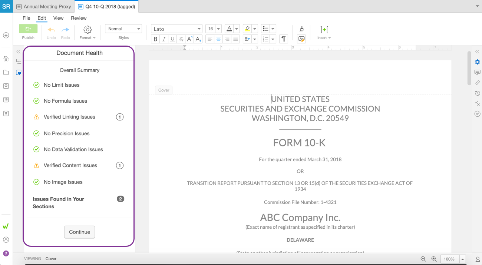Image resolution: width=482 pixels, height=265 pixels.
Task: Enable italic formatting on selected text
Action: tap(164, 39)
